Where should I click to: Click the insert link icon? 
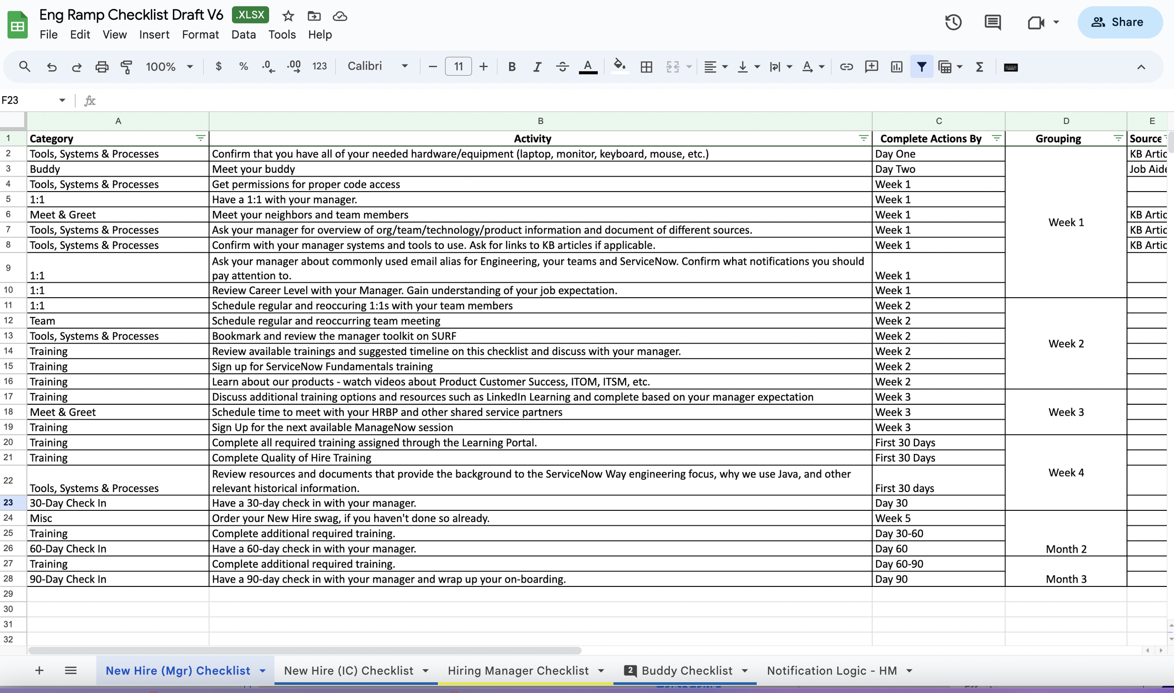coord(846,67)
